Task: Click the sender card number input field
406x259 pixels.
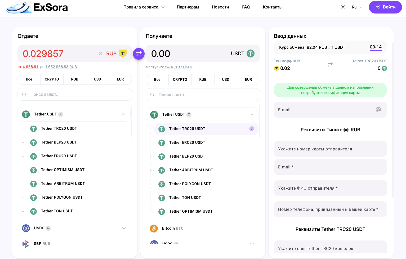Action: point(330,149)
